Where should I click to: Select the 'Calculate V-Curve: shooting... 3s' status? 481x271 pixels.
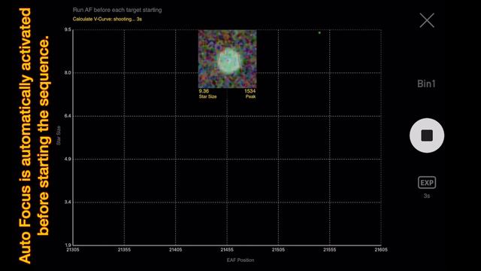pyautogui.click(x=107, y=19)
